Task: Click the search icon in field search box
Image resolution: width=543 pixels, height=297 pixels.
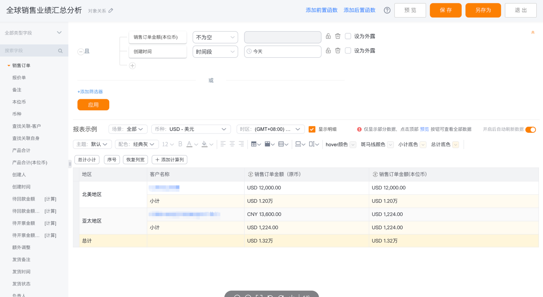Action: point(61,51)
